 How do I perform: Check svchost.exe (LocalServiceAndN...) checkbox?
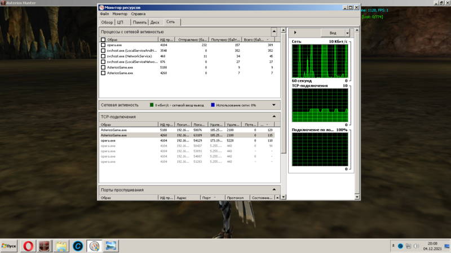(103, 51)
